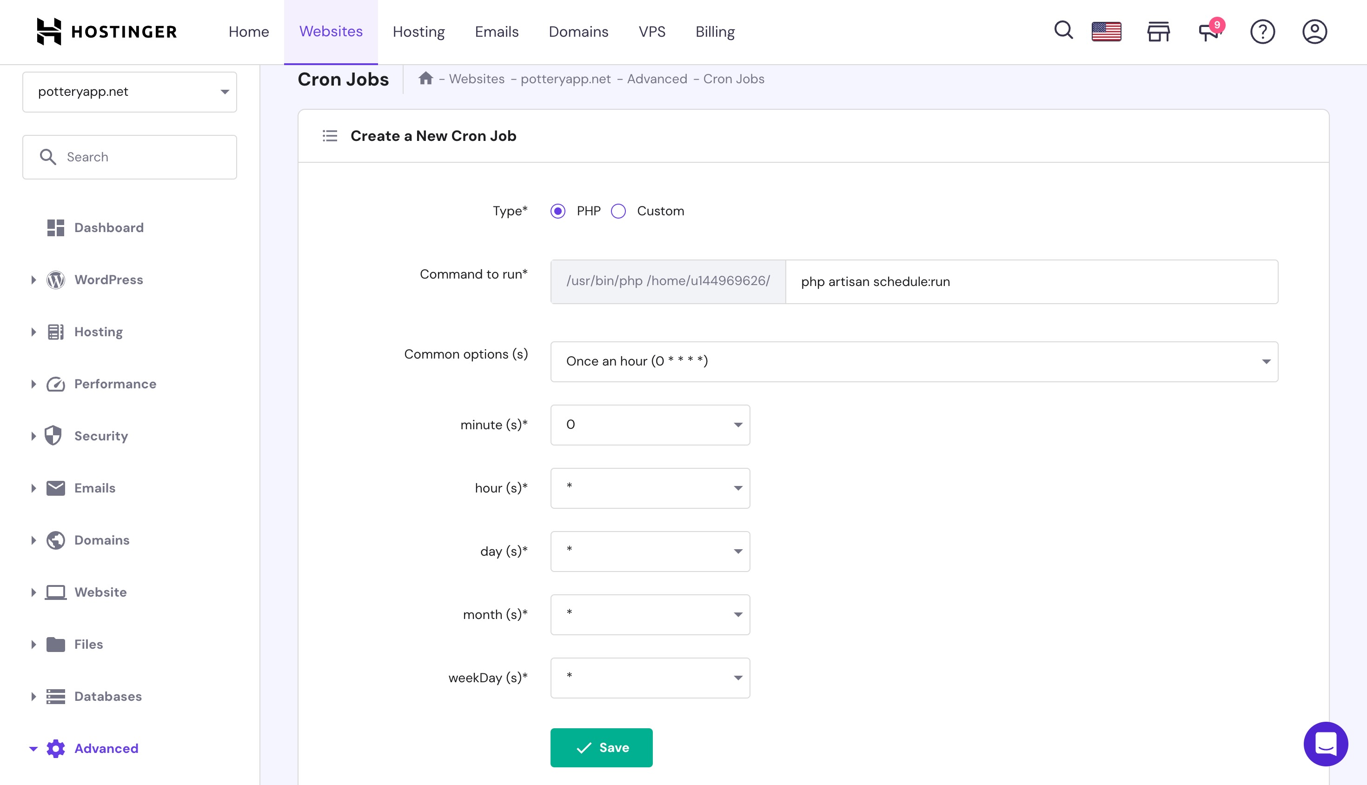Click the potteryapp.net breadcrumb link
Image resolution: width=1367 pixels, height=785 pixels.
[x=565, y=78]
